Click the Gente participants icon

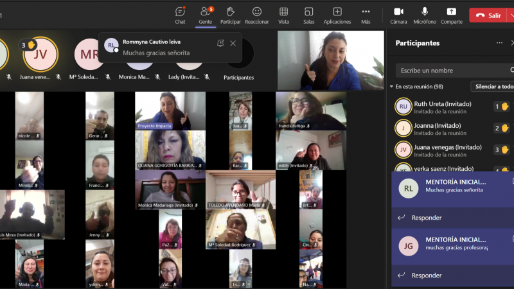pos(205,15)
